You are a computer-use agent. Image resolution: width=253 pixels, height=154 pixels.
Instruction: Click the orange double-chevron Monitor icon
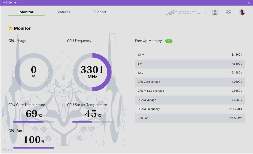(10, 28)
